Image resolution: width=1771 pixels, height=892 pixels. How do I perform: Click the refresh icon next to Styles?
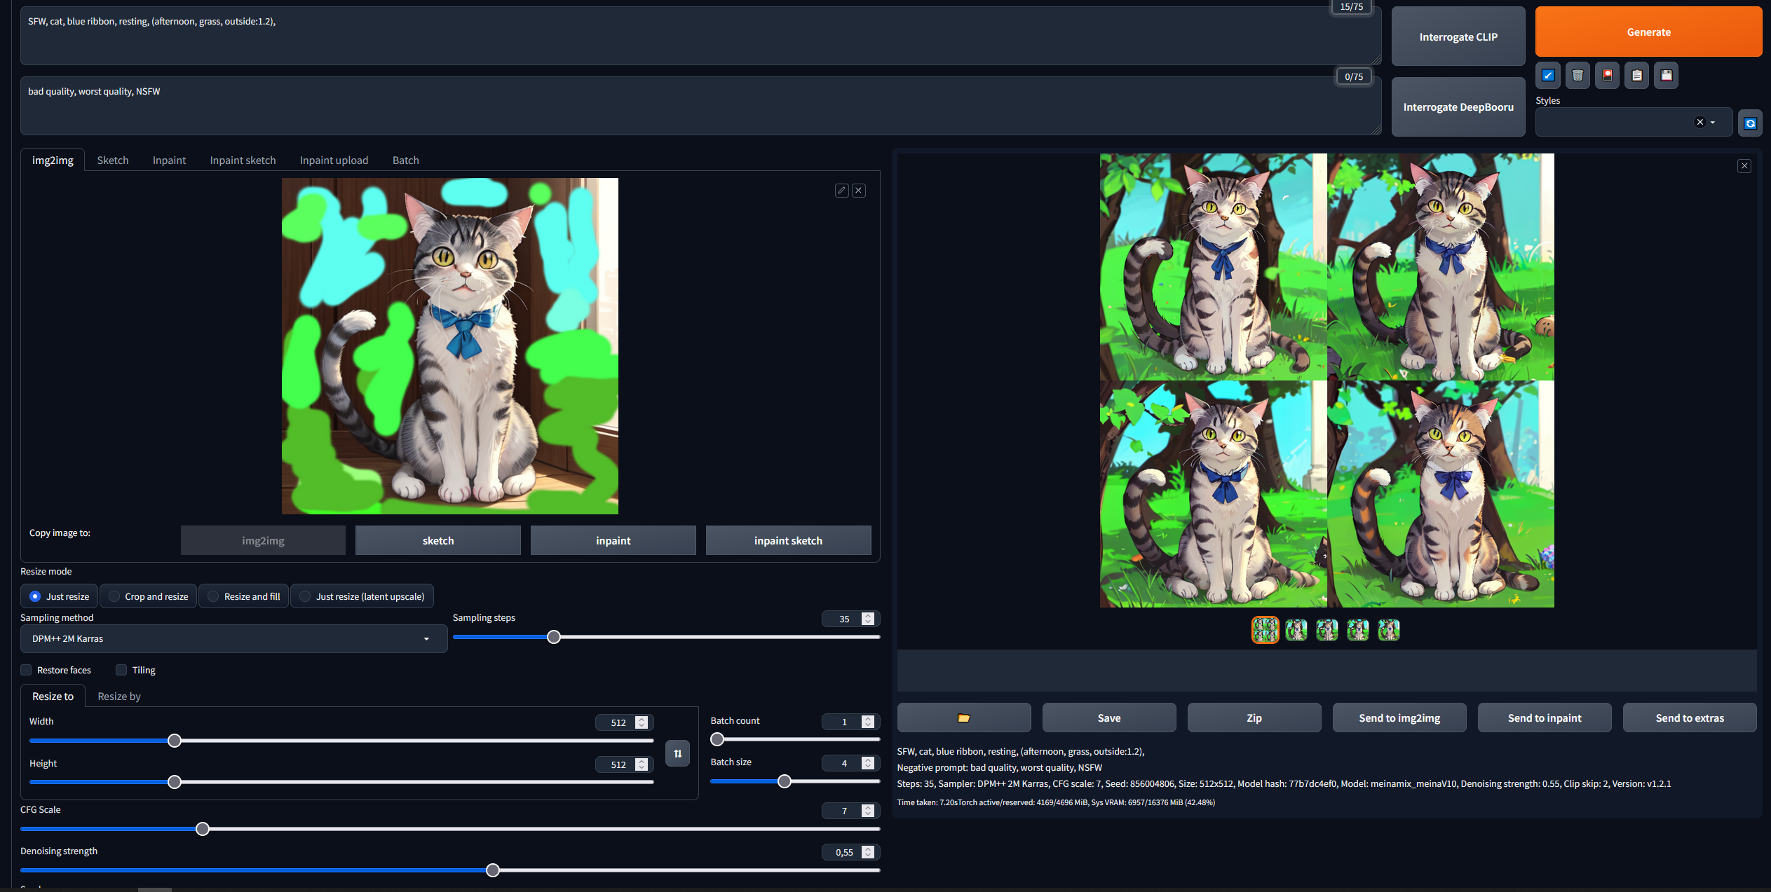[1750, 123]
